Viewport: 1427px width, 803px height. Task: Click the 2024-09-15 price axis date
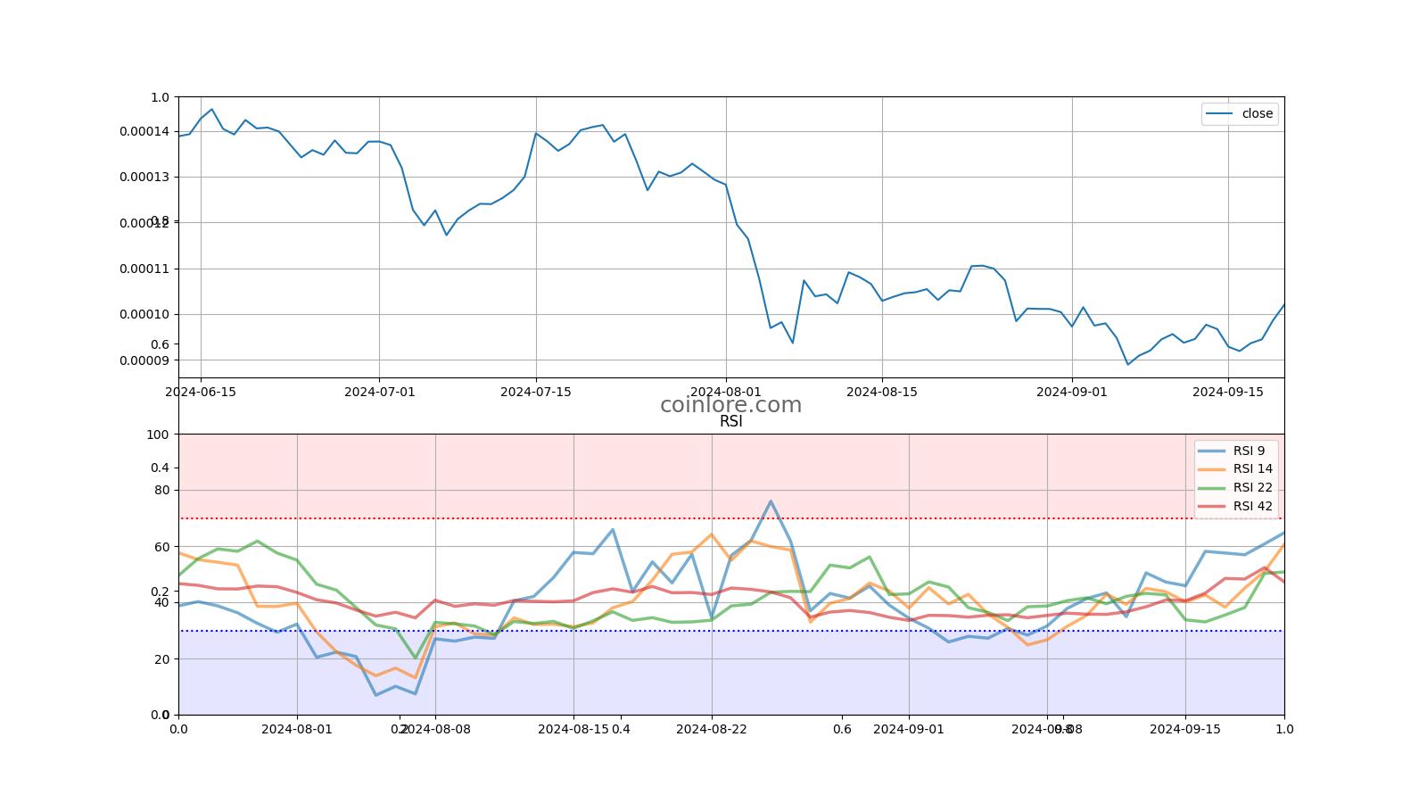pos(1228,391)
